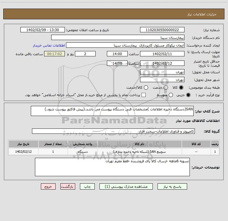Choose the کالا/خدمت radio option
This screenshot has width=228, height=221.
[x=146, y=88]
